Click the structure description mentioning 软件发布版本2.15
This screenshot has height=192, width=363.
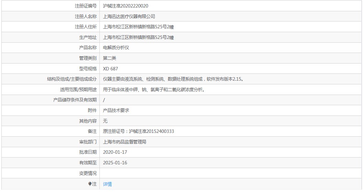coord(174,79)
